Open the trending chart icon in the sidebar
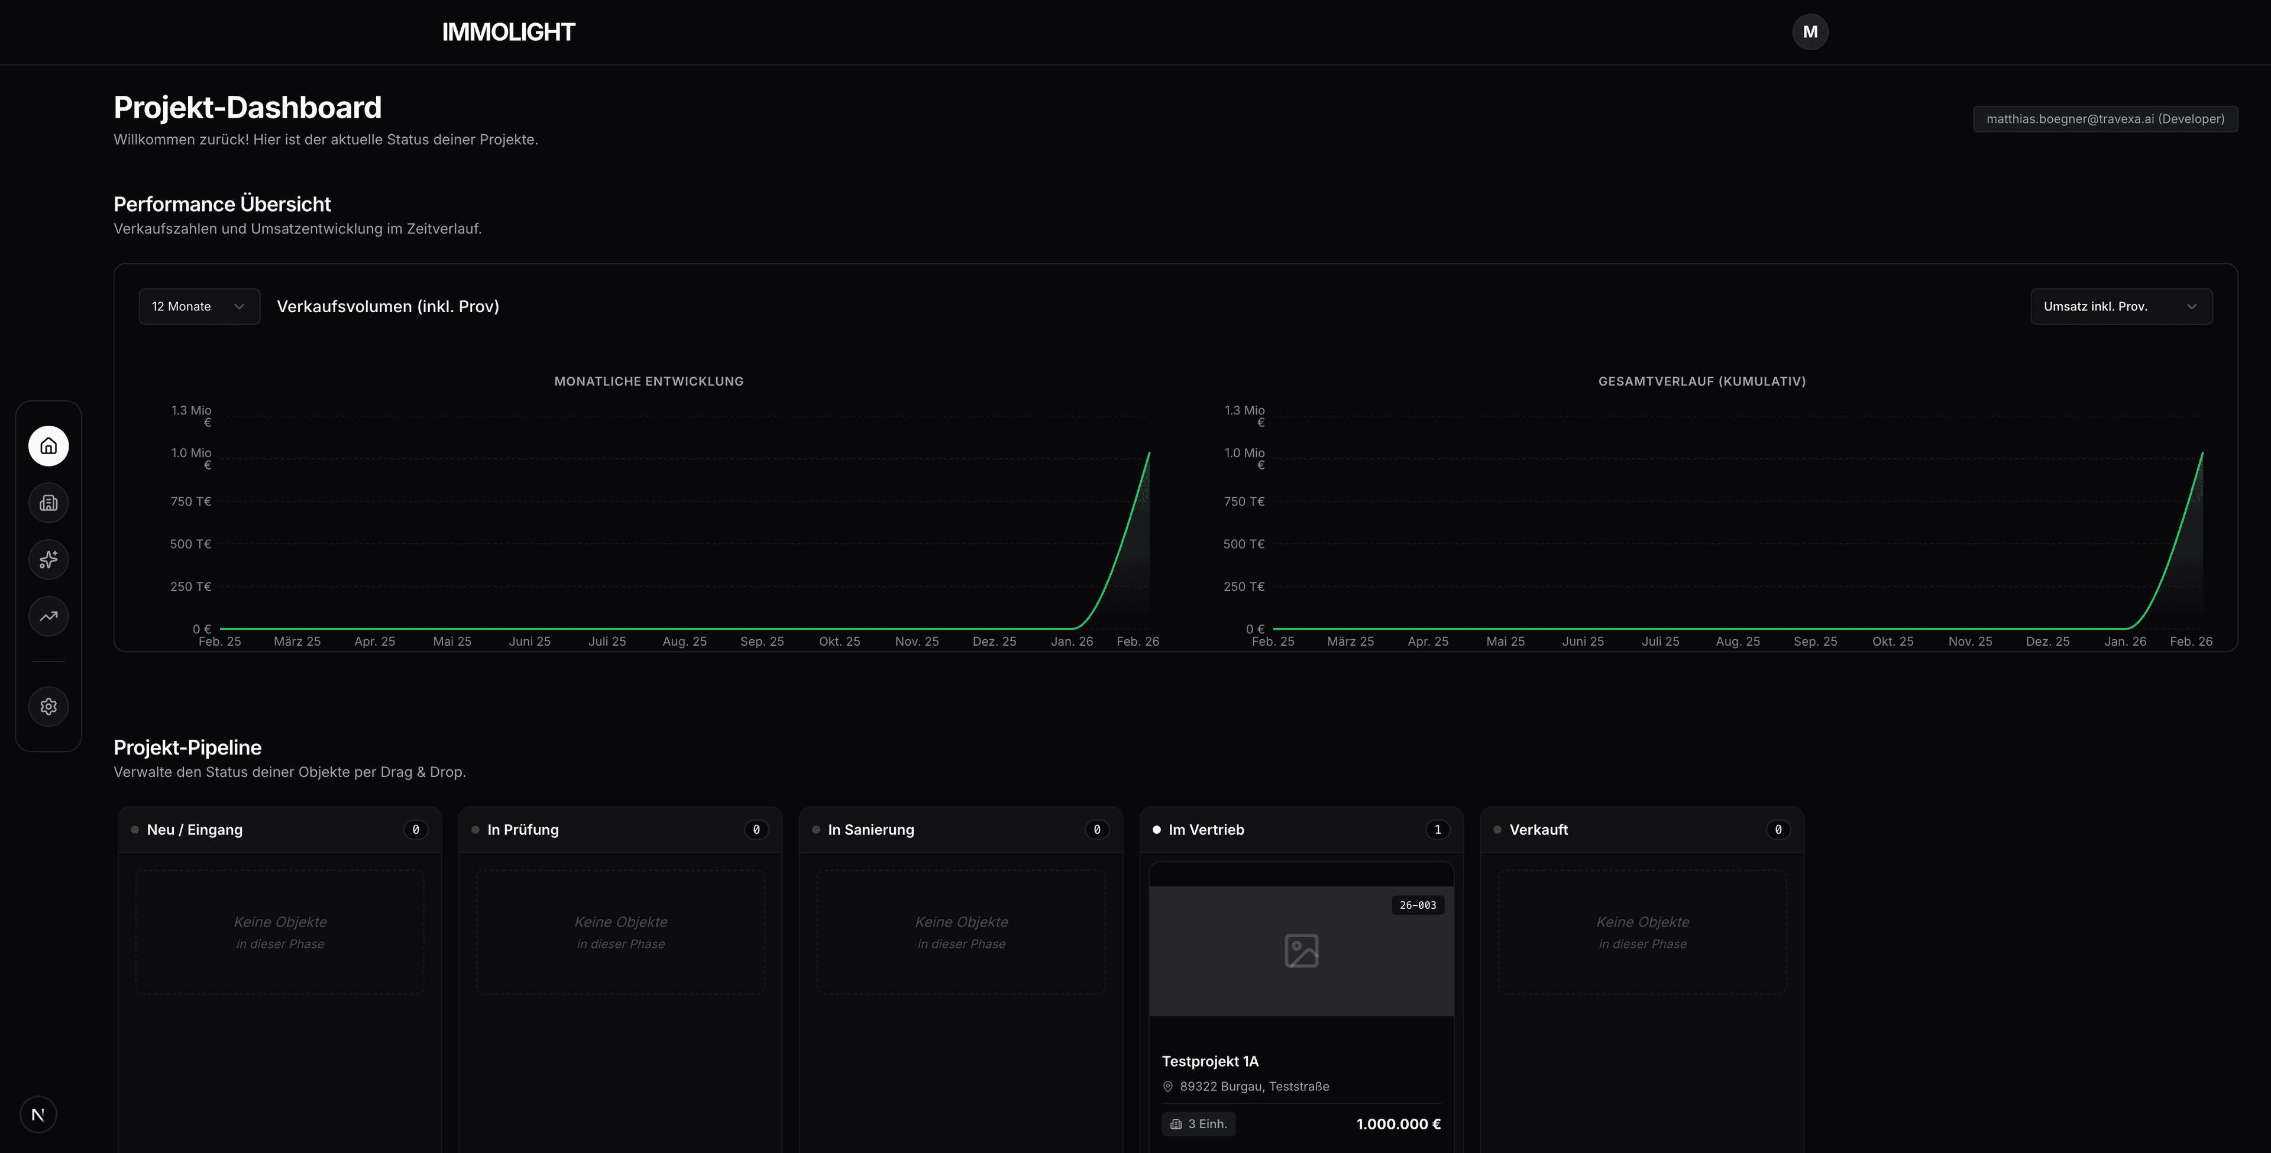This screenshot has width=2271, height=1153. (x=48, y=616)
